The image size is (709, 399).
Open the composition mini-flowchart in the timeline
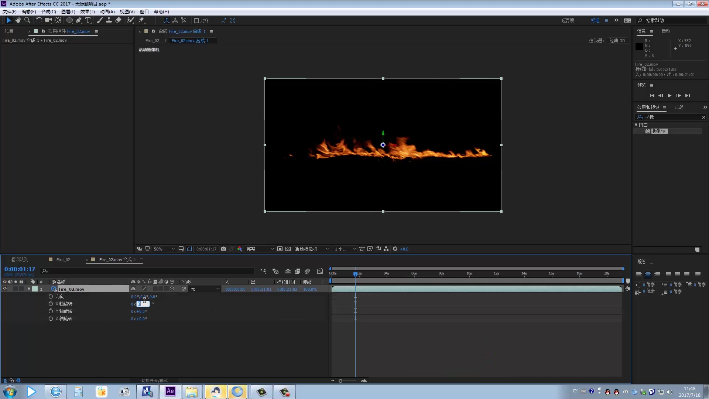click(x=263, y=271)
